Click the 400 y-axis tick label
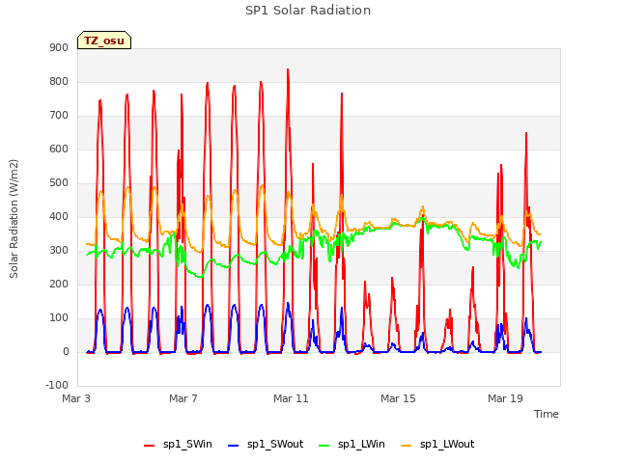The width and height of the screenshot is (618, 463). pyautogui.click(x=59, y=217)
